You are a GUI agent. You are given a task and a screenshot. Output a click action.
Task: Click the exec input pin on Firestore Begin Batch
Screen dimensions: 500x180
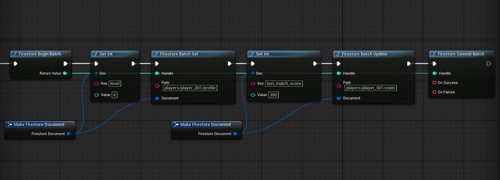(15, 64)
